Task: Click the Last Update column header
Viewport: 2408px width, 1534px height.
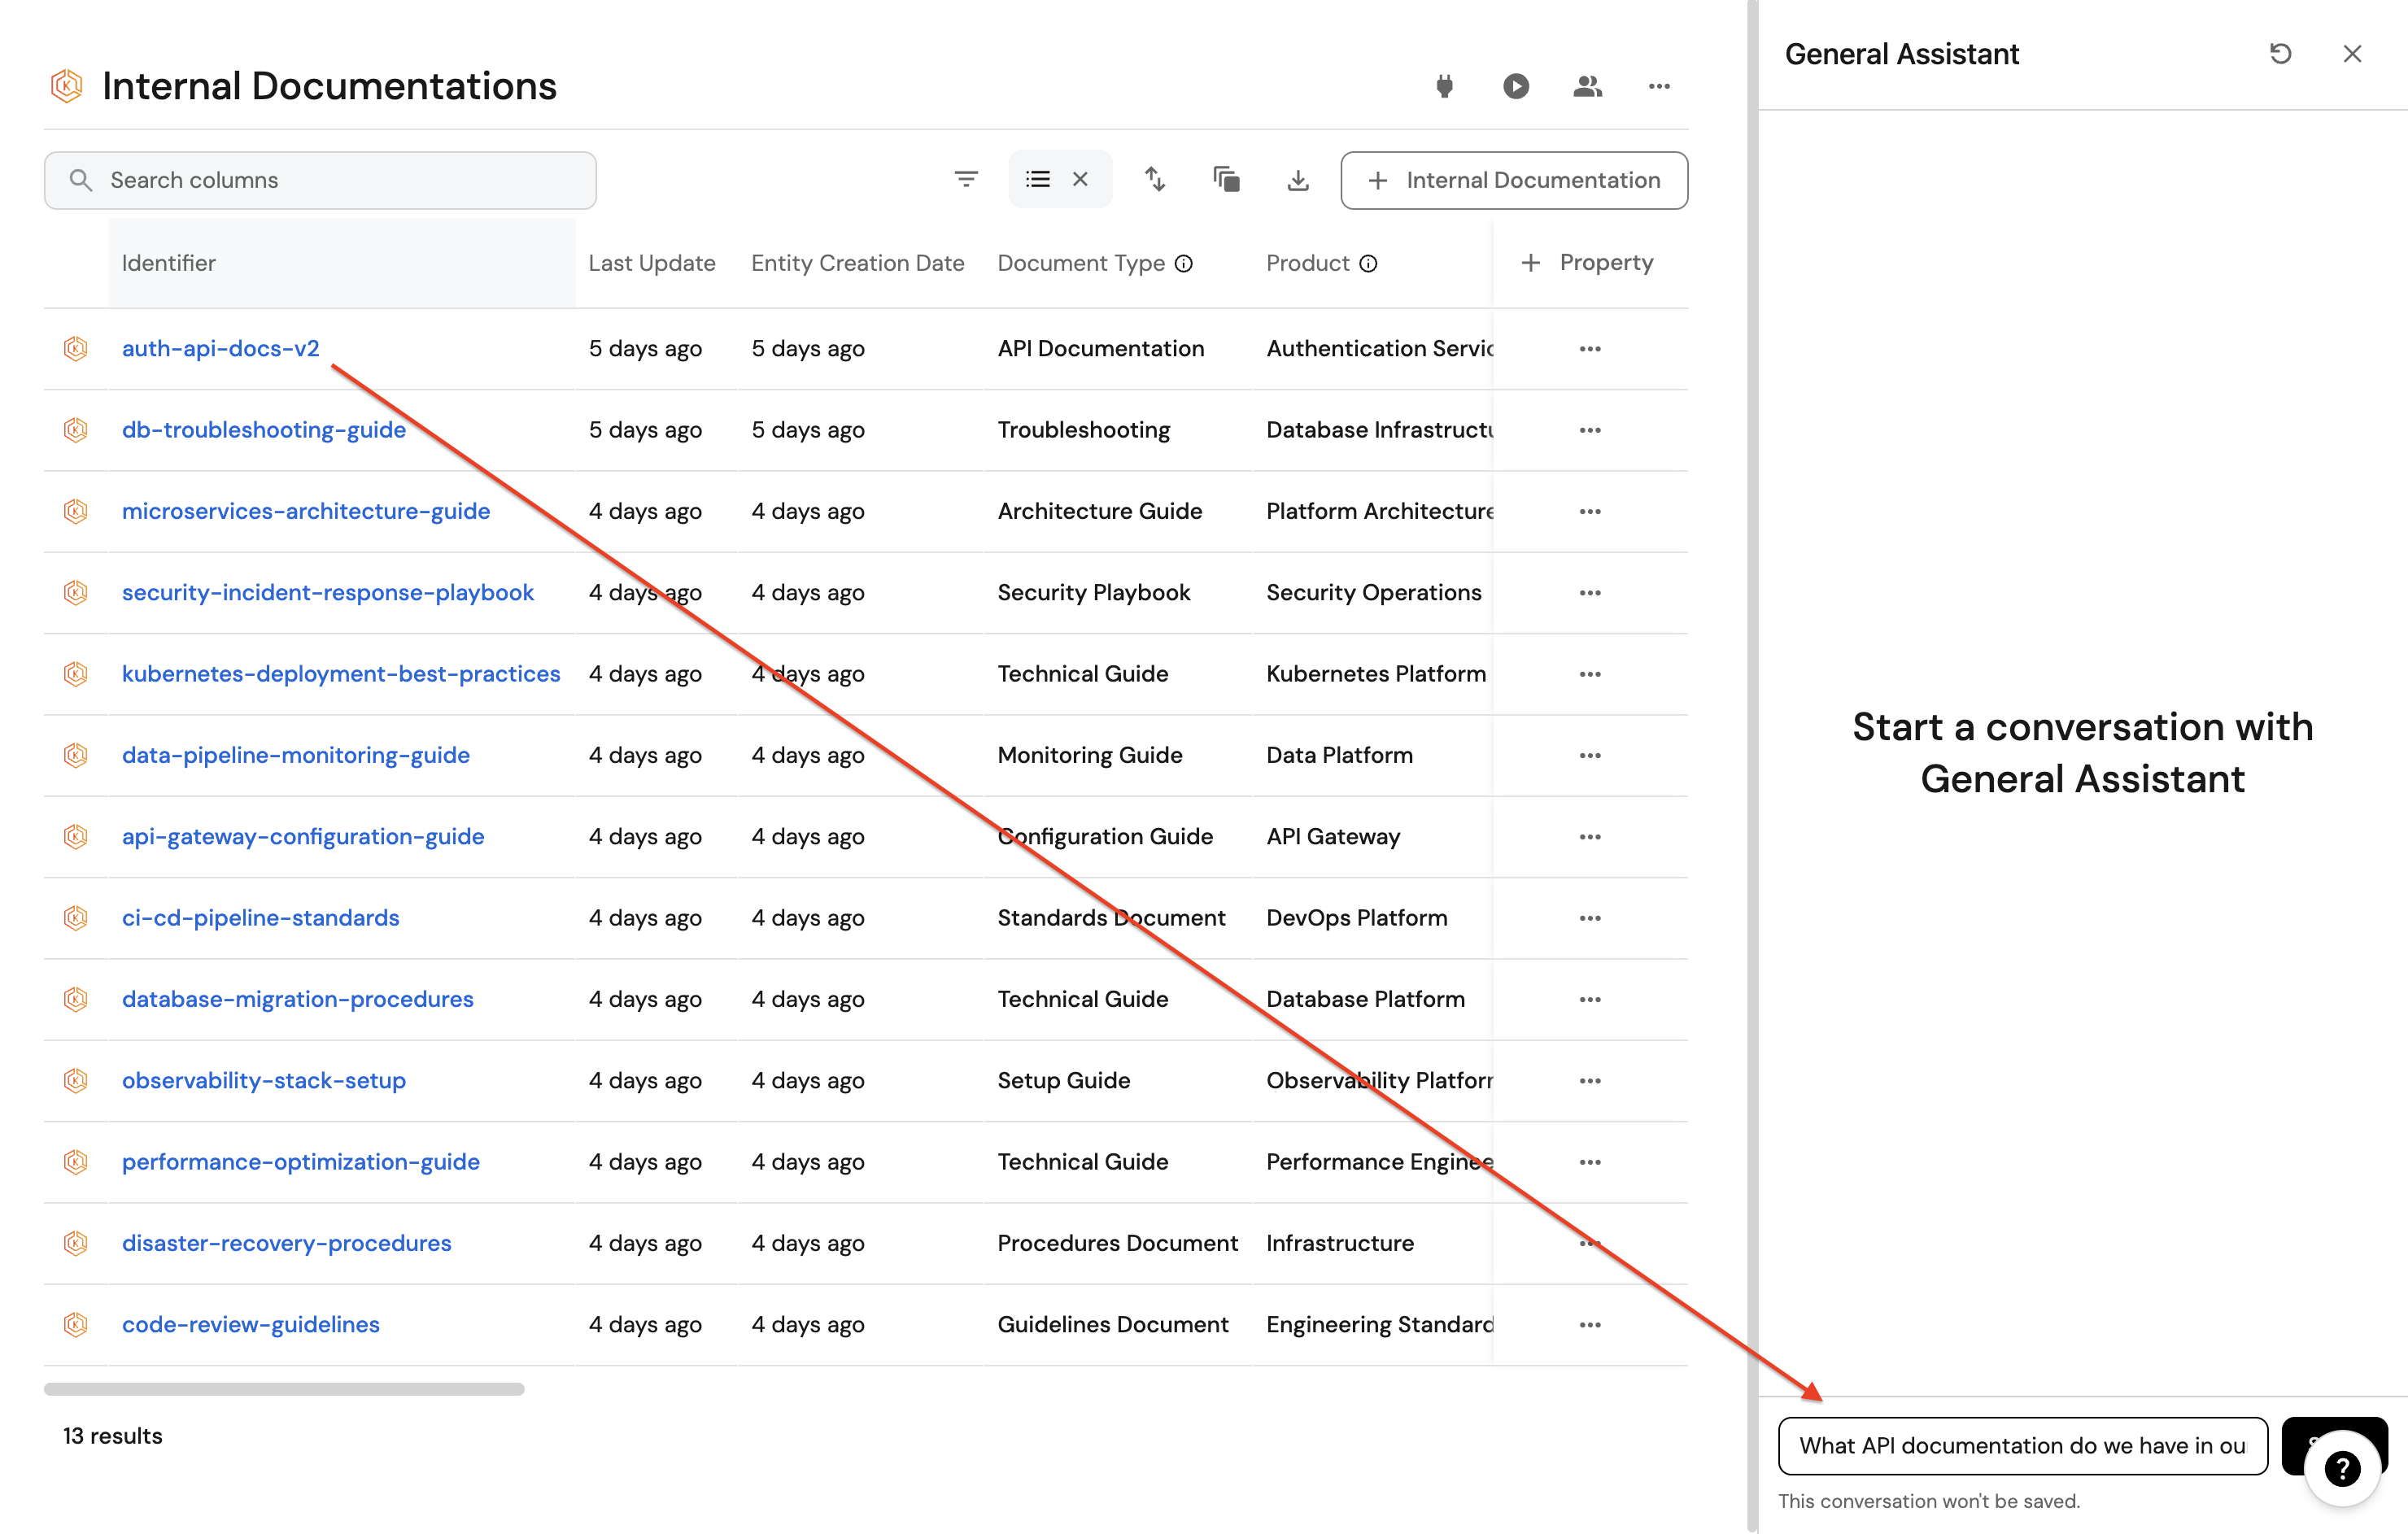Action: 651,263
